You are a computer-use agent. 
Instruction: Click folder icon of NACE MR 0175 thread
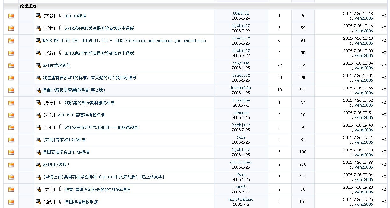click(x=11, y=41)
